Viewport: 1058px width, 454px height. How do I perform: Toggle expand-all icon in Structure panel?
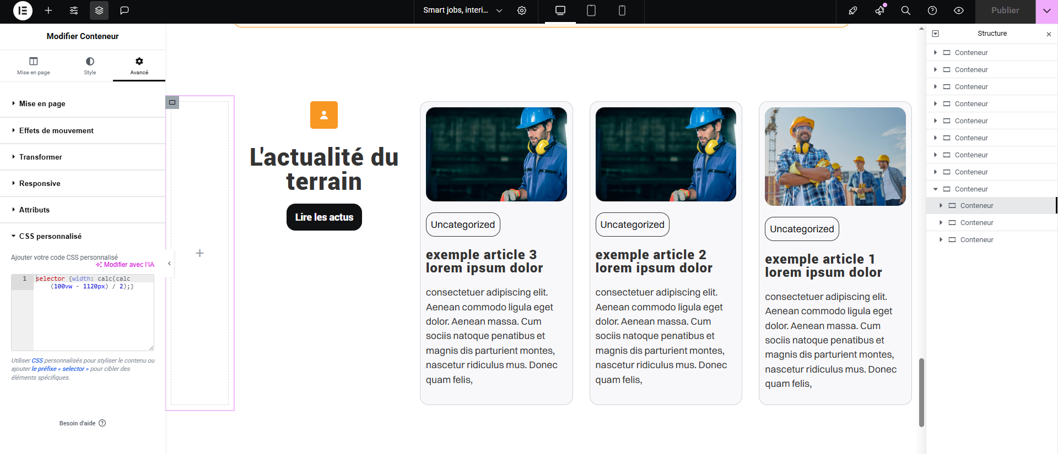[x=936, y=34]
